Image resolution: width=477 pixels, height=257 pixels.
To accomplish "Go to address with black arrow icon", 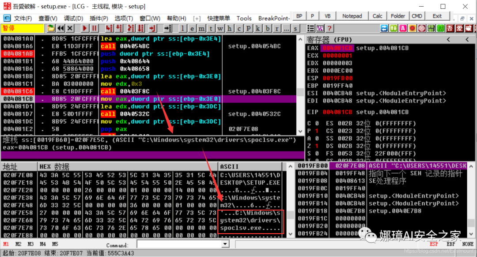I will tap(167, 28).
